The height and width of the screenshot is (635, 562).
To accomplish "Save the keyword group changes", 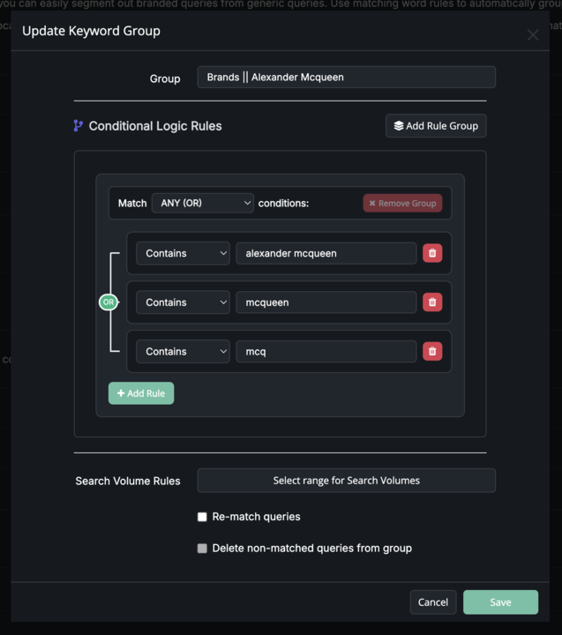I will (x=500, y=602).
